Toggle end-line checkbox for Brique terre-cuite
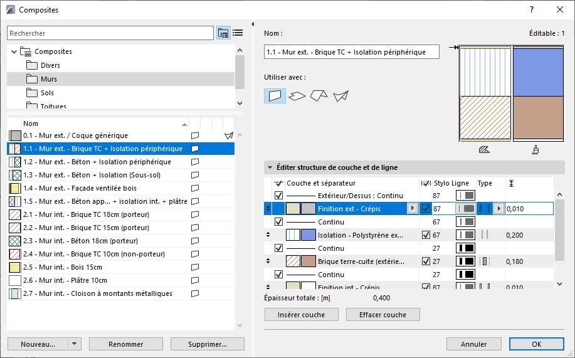The height and width of the screenshot is (358, 575). (426, 261)
